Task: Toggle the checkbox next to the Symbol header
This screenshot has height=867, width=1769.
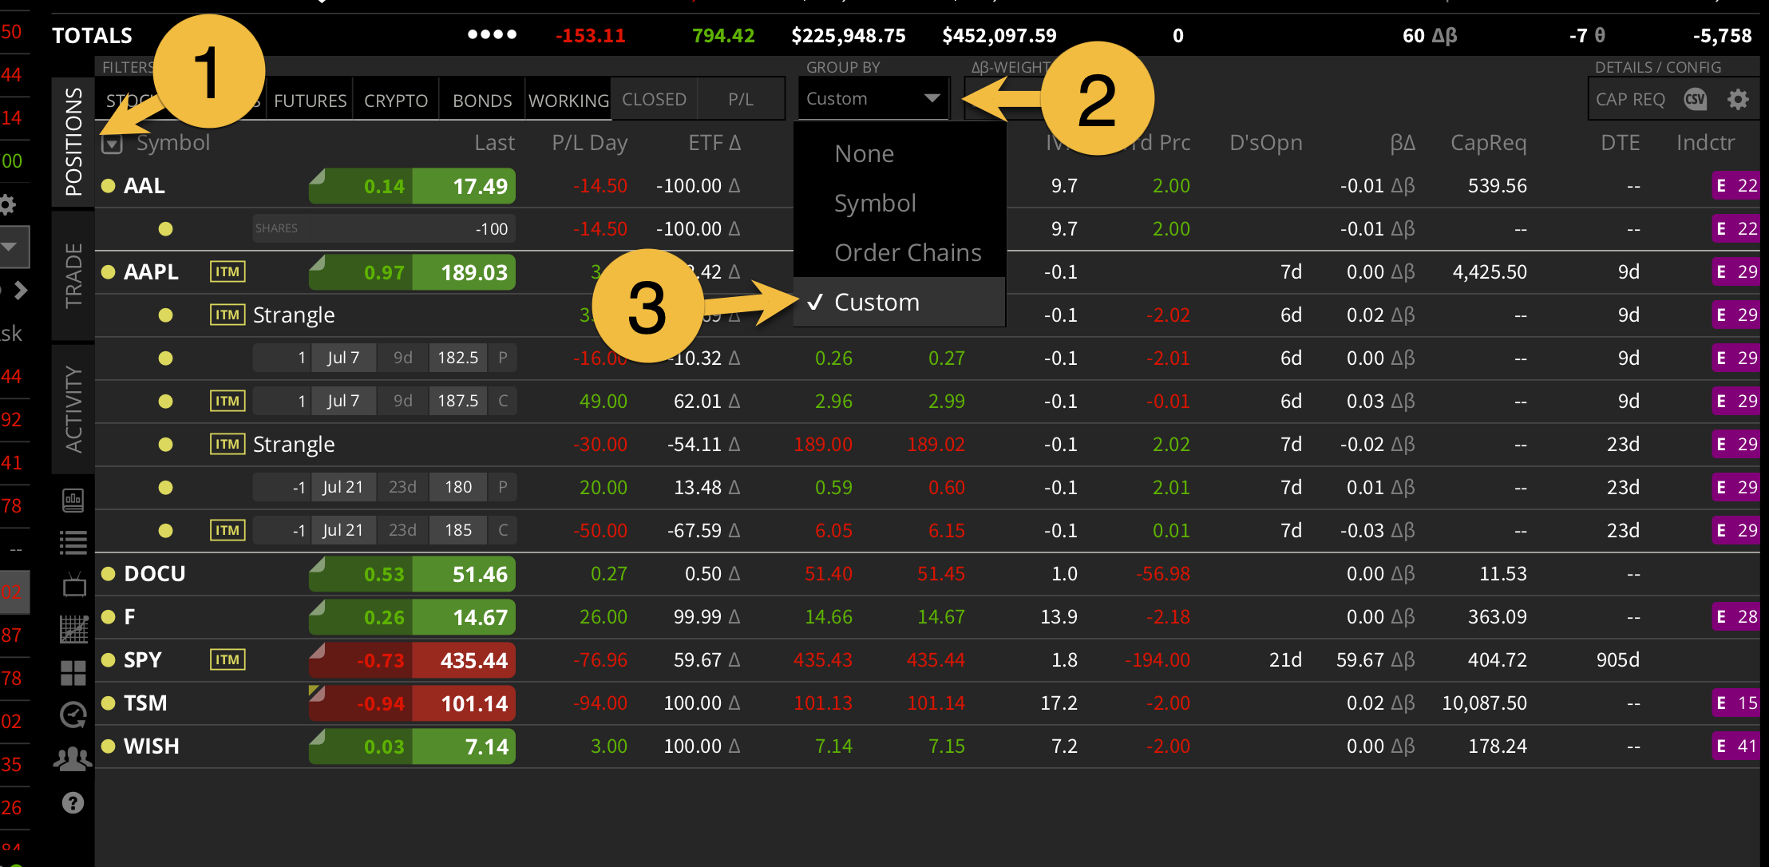Action: pyautogui.click(x=111, y=143)
